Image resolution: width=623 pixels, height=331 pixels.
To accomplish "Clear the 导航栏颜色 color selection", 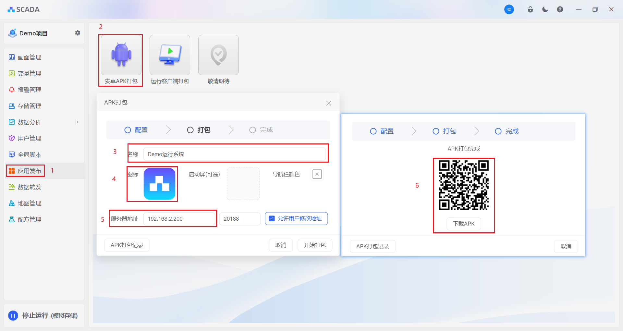I will point(317,174).
